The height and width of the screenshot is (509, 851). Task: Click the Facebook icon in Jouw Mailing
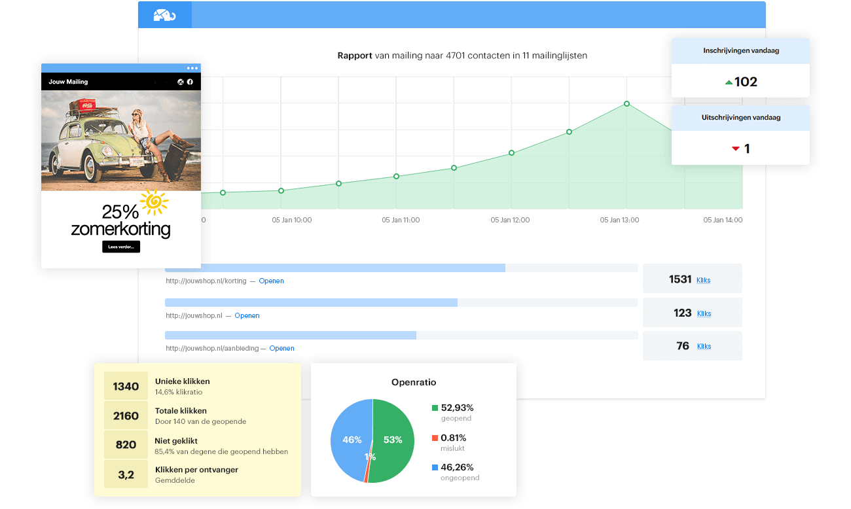(190, 82)
